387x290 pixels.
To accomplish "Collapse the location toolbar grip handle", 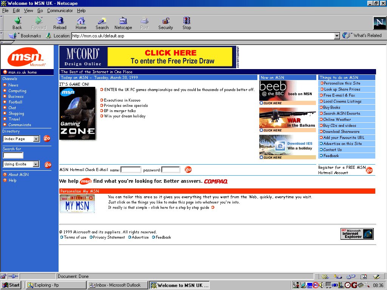I will click(x=2, y=36).
